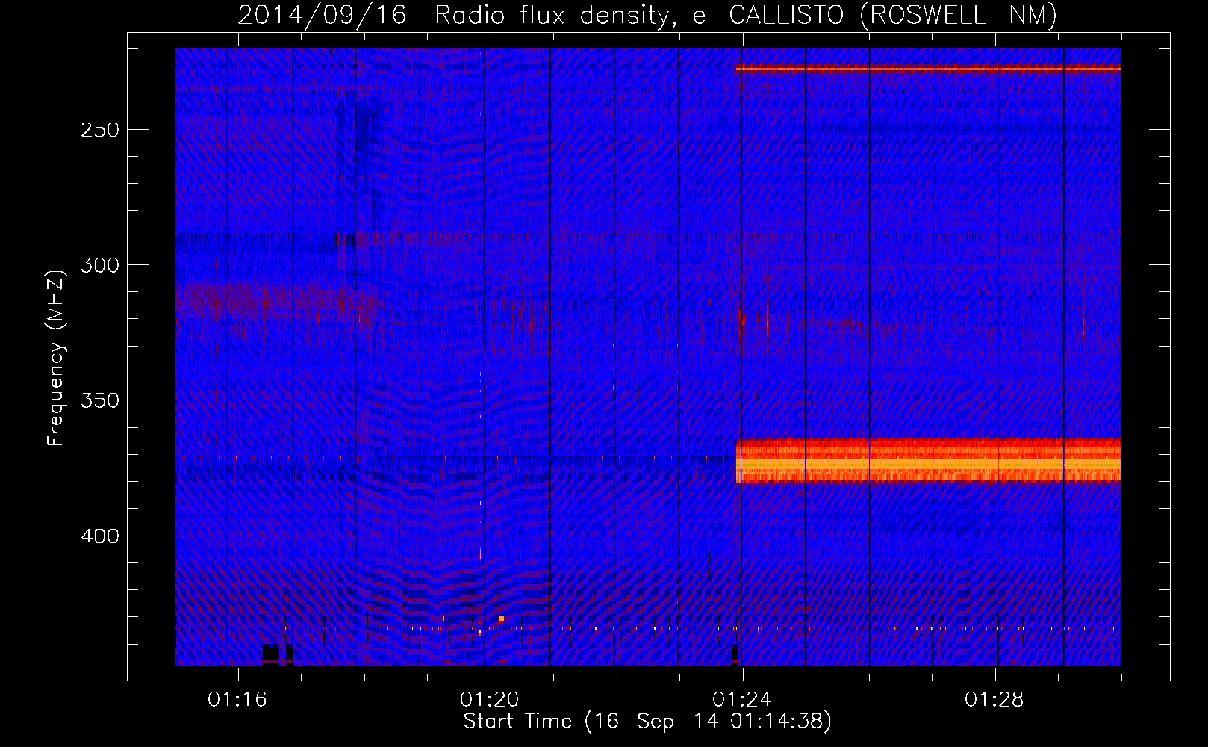Screen dimensions: 1208x747
Task: Click the 'Frequency (MHZ)' axis label
Action: [56, 358]
